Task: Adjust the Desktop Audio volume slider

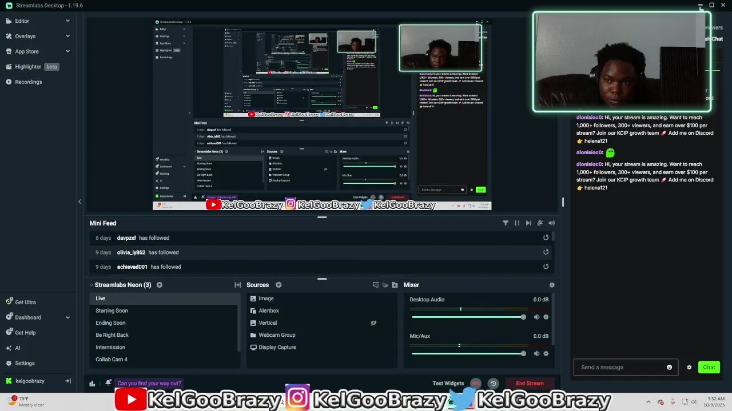Action: coord(468,317)
